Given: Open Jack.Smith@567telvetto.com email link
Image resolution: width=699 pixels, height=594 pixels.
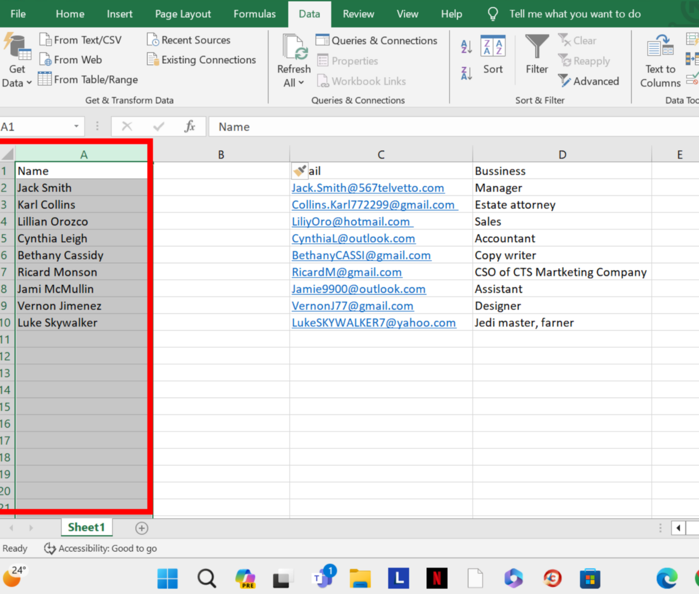Looking at the screenshot, I should (367, 188).
